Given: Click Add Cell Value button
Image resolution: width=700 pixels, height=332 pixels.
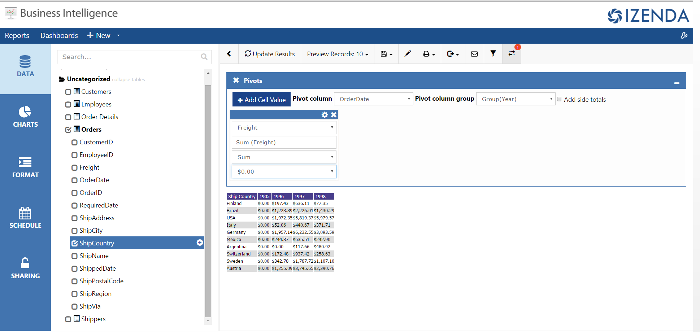Looking at the screenshot, I should 261,100.
